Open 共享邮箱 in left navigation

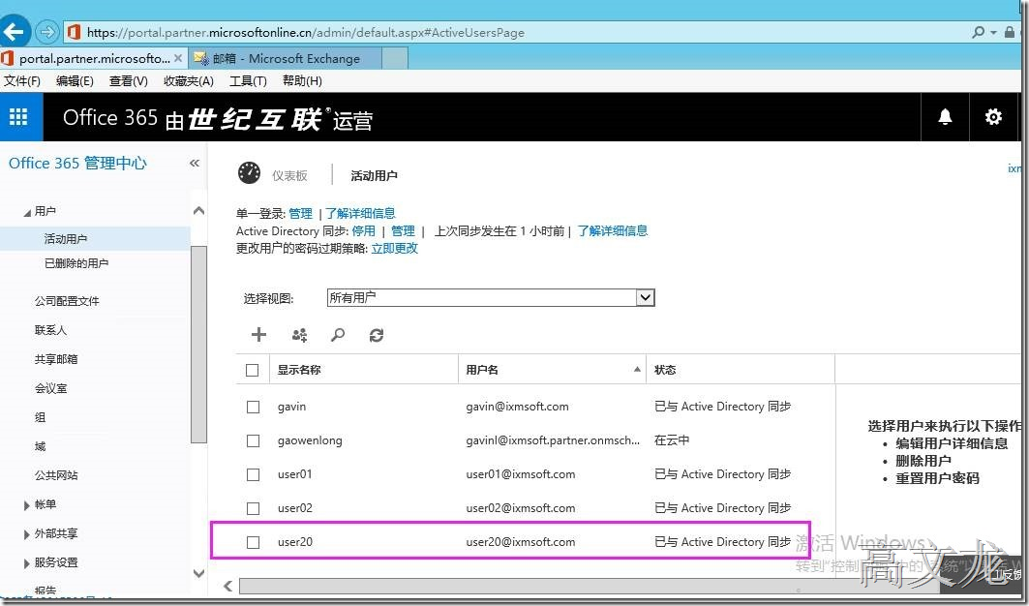56,359
